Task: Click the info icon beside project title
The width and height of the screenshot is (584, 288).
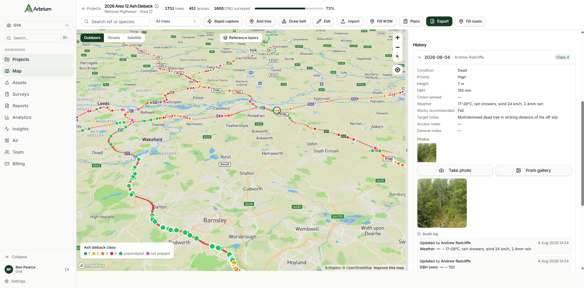Action: [x=157, y=6]
